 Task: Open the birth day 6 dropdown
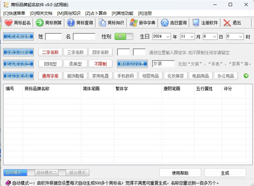[210, 36]
